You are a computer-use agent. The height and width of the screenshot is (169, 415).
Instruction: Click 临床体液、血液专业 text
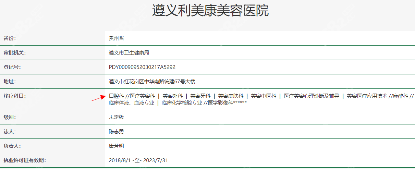click(132, 103)
